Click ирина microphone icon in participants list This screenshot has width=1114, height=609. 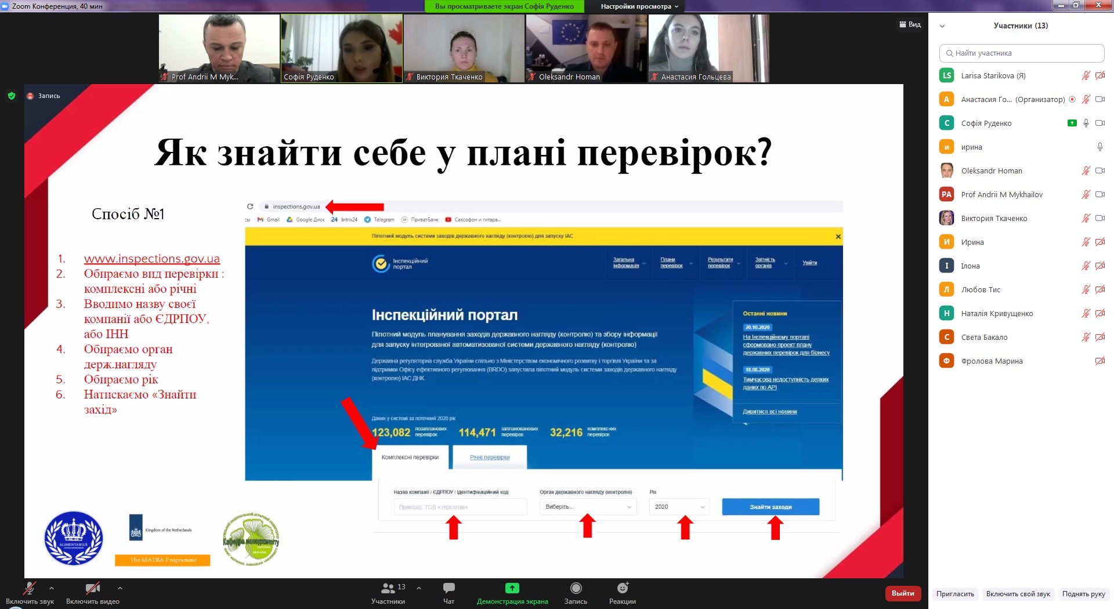[1099, 147]
